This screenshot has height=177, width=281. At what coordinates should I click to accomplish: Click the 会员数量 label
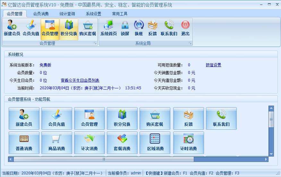coord(26,73)
